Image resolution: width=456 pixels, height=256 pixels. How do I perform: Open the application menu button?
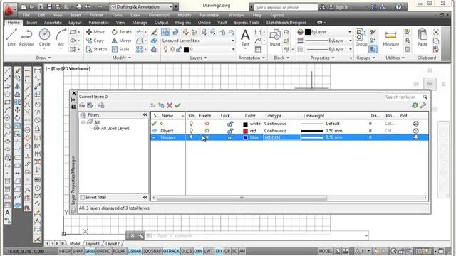[x=9, y=9]
